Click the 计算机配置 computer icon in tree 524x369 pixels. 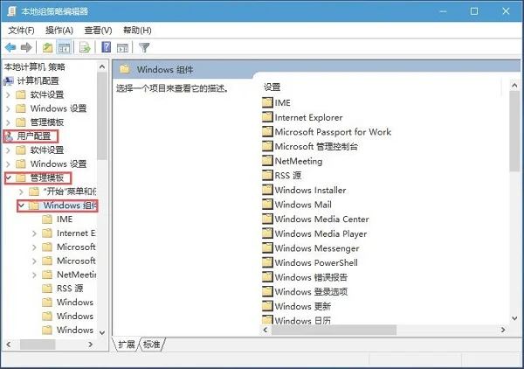click(9, 80)
